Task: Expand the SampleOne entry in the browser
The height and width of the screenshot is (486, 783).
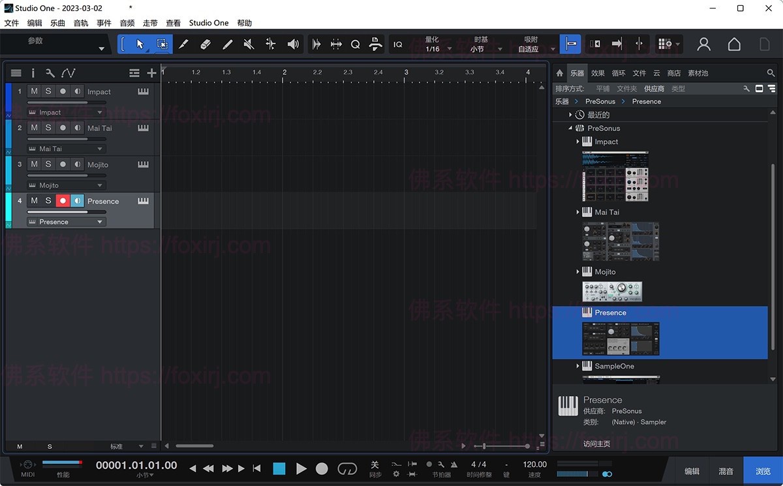Action: point(577,366)
